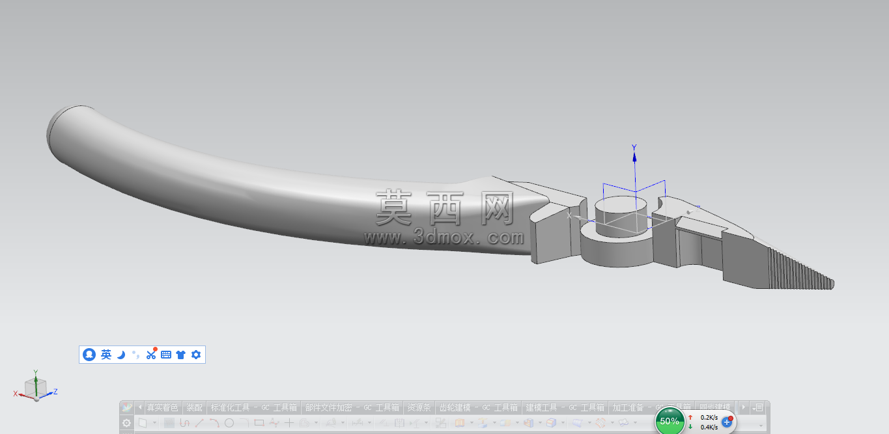
Task: Click the IME user avatar icon
Action: tap(89, 355)
